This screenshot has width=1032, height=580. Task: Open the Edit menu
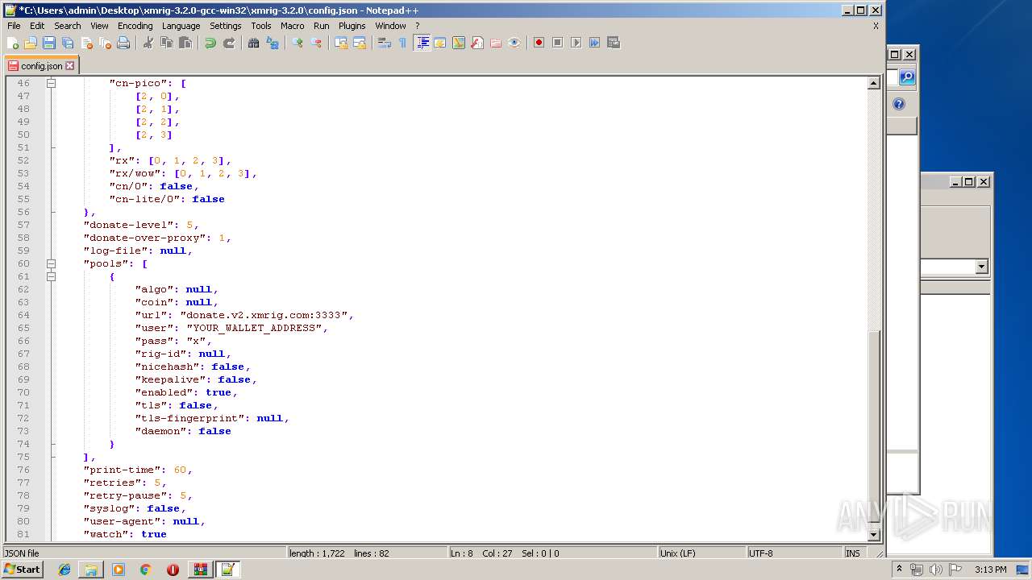click(x=37, y=26)
